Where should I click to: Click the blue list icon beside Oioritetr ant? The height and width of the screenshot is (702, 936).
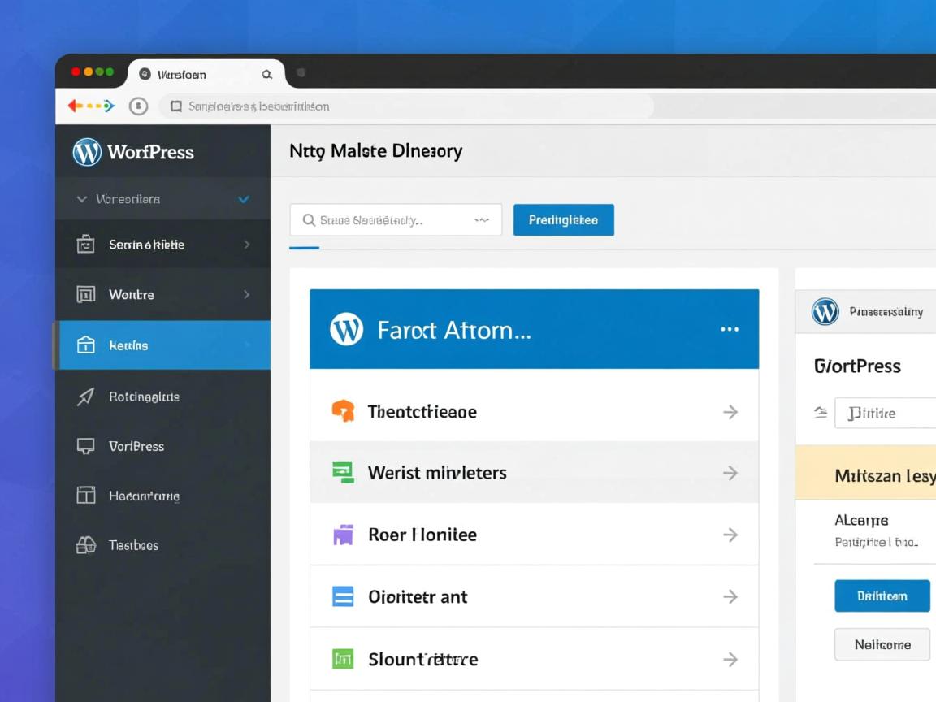pos(343,596)
